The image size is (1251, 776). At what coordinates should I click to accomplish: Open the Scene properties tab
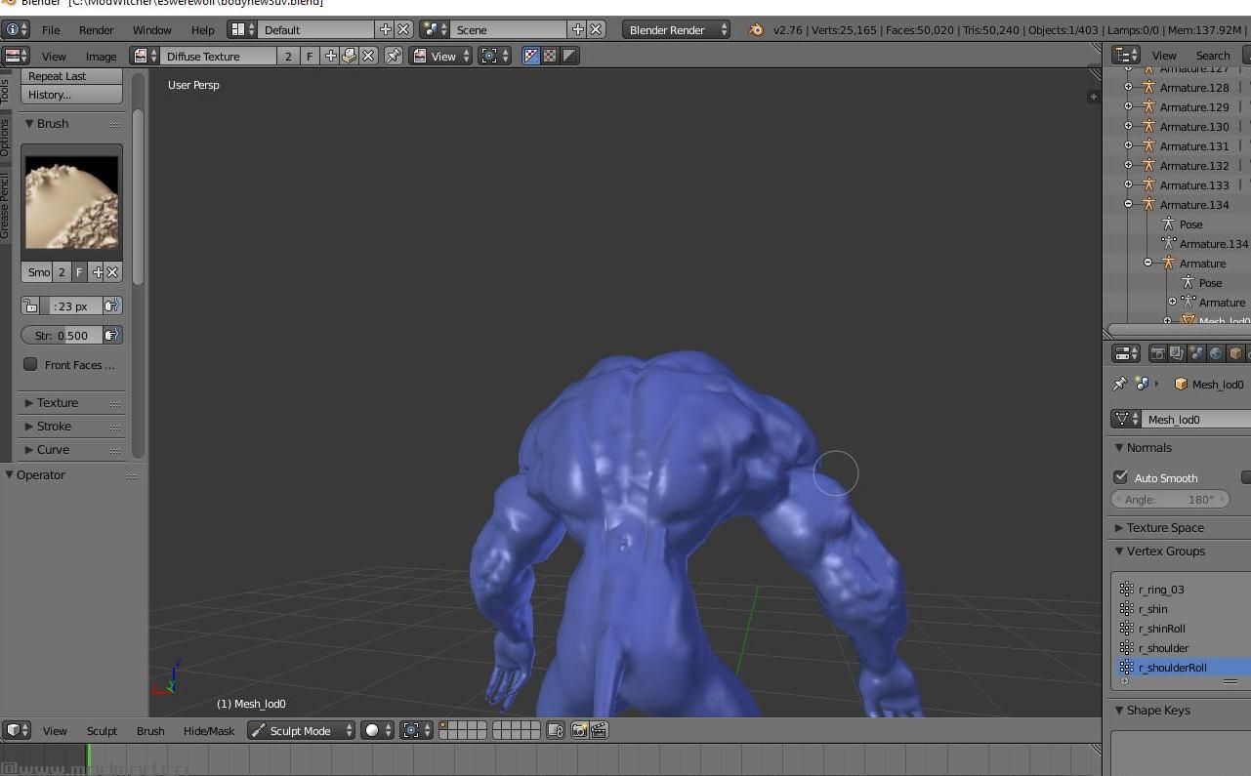click(x=1196, y=353)
